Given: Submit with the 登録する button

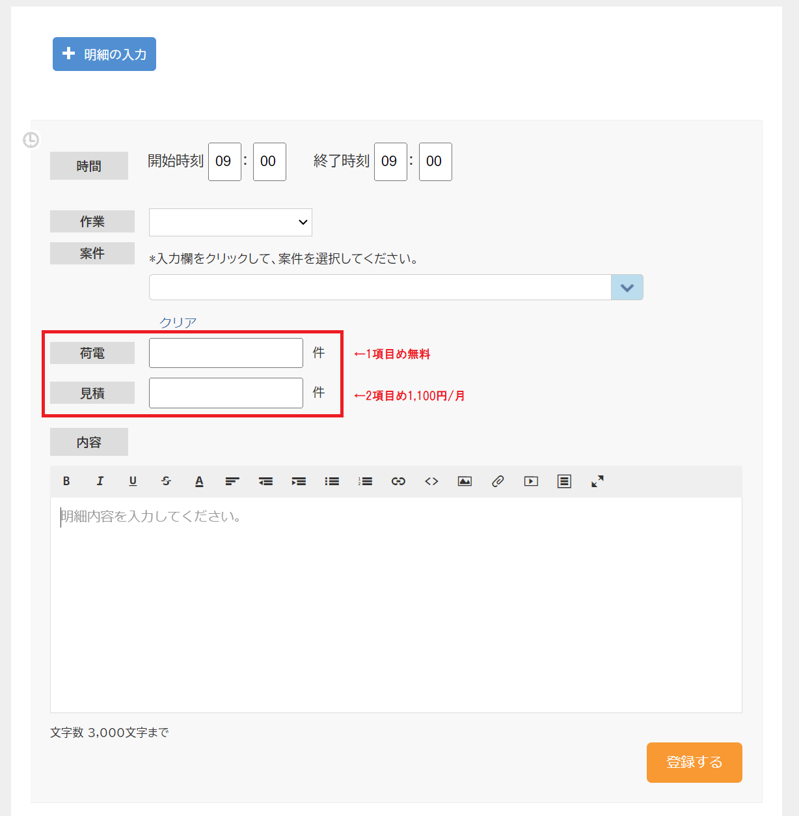Looking at the screenshot, I should pos(694,762).
